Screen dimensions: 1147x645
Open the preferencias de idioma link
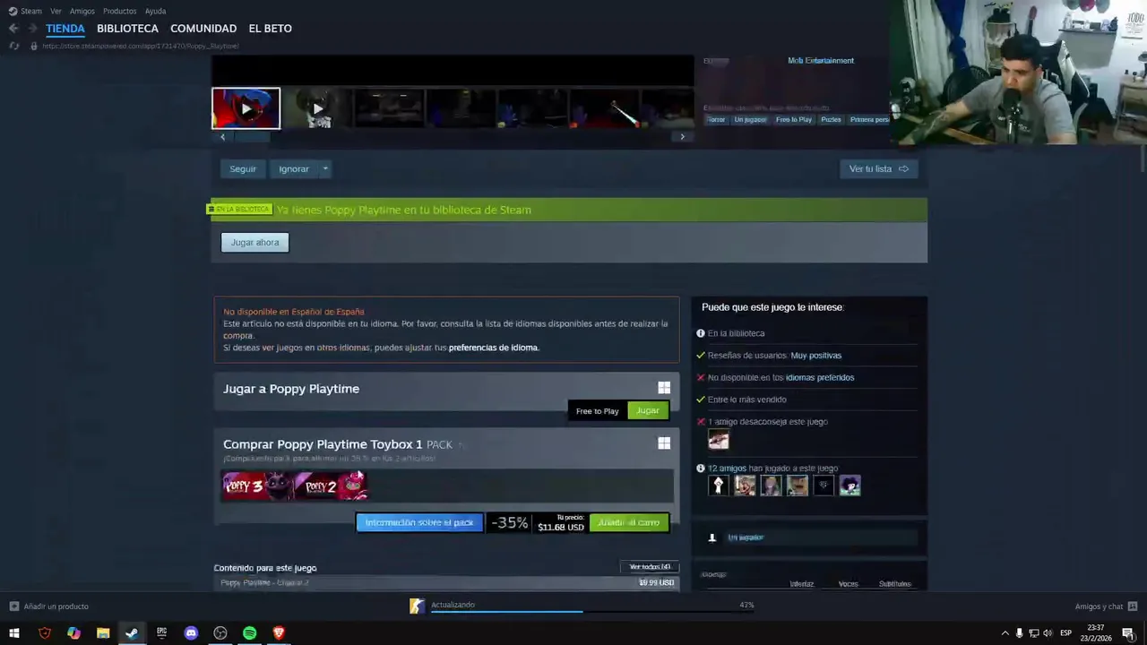(x=494, y=348)
